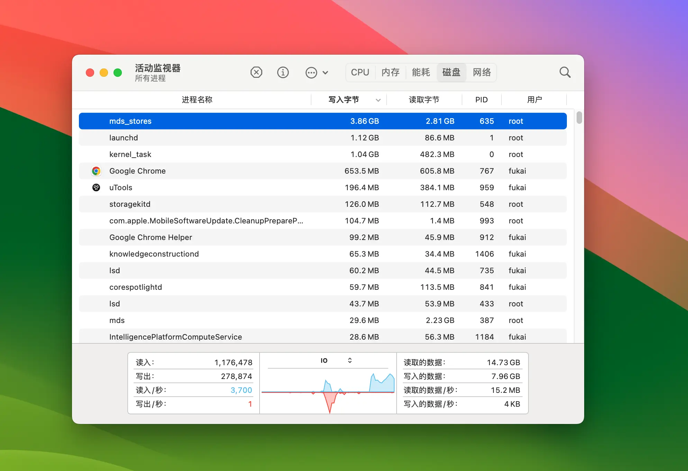Screen dimensions: 688x471
Task: Open the more options ellipsis icon
Action: pos(311,72)
